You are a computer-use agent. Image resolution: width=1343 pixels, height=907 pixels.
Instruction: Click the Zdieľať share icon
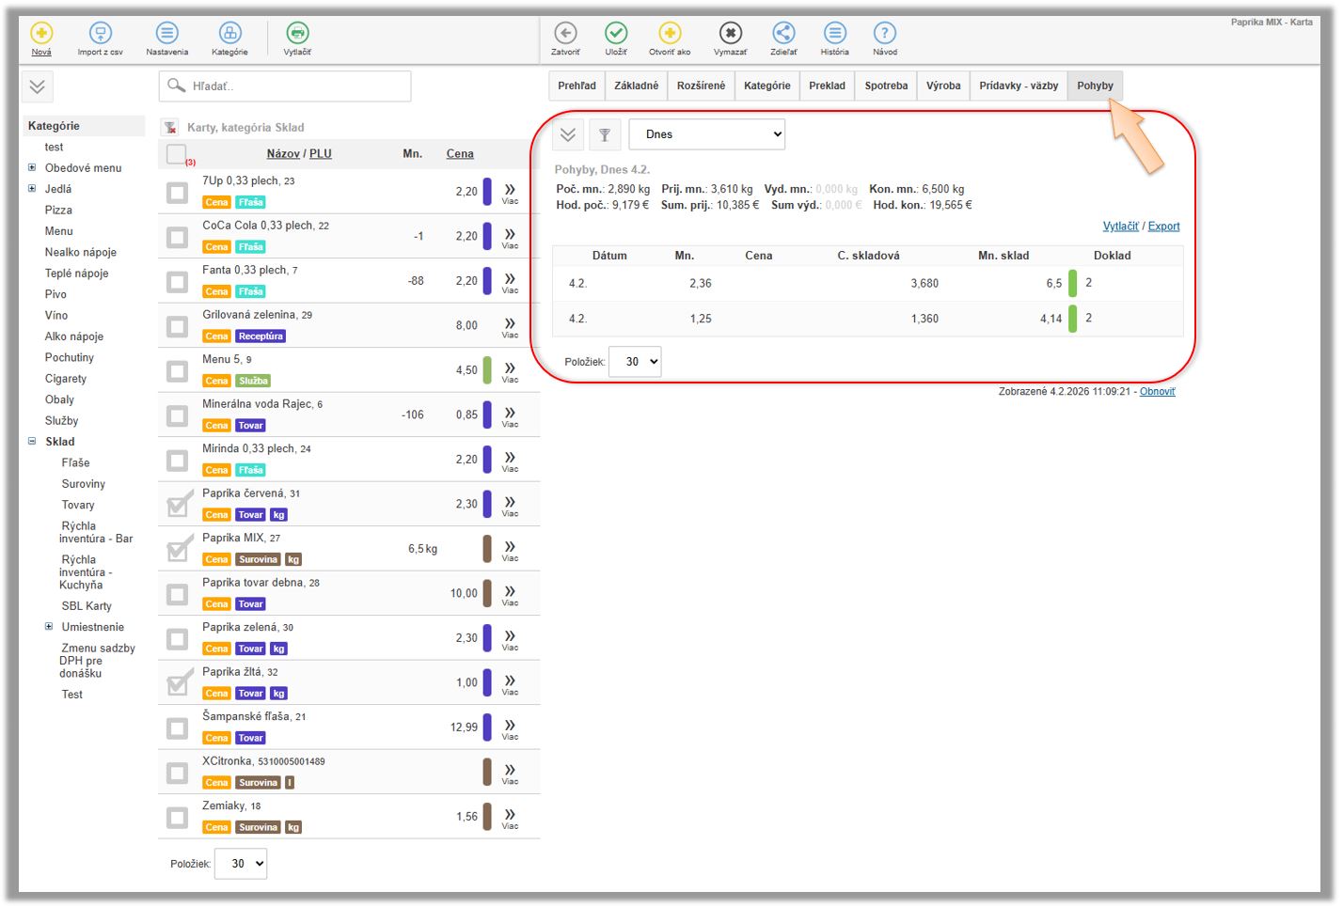783,34
